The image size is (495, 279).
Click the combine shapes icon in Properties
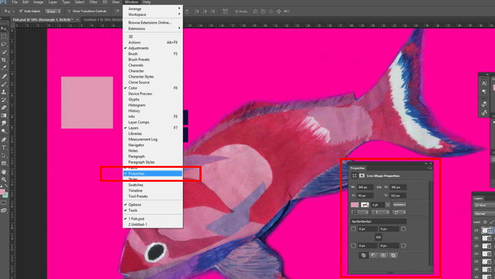363,255
